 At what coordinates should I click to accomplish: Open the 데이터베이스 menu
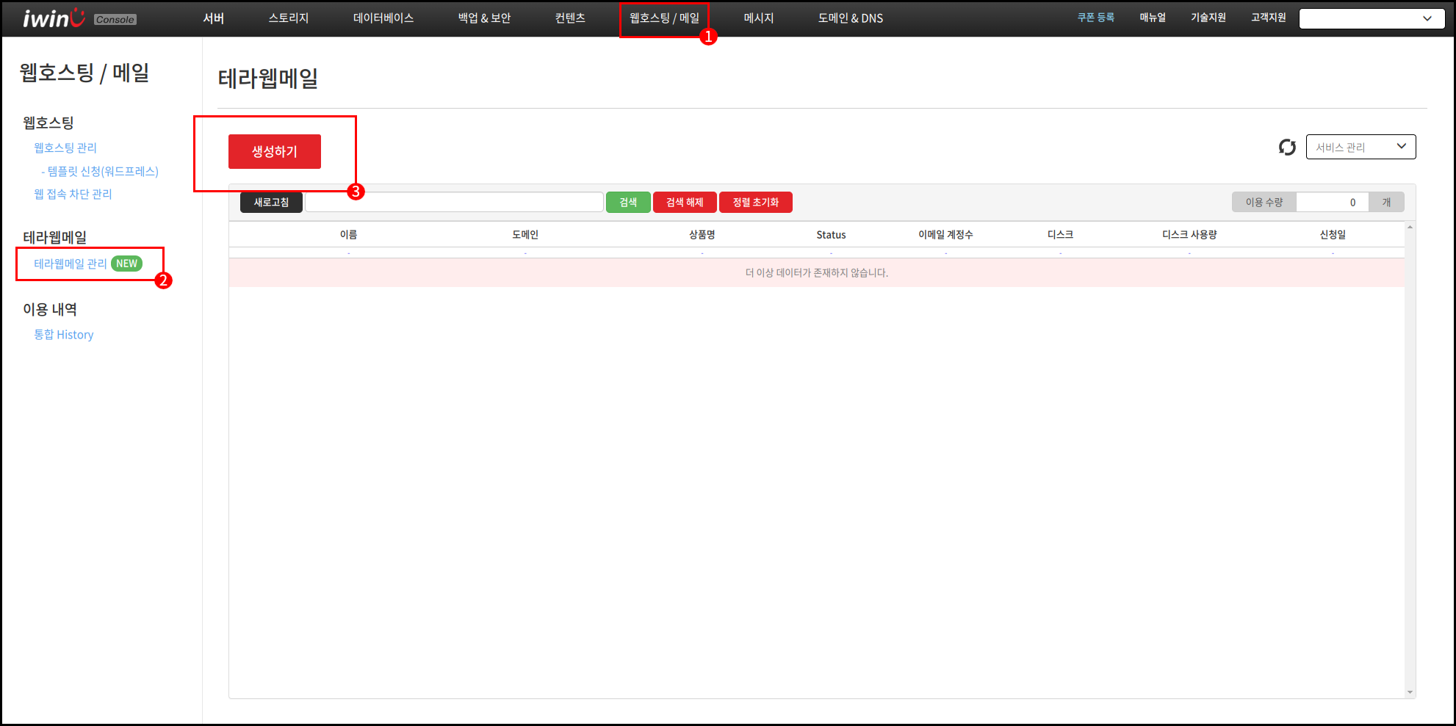click(x=383, y=18)
